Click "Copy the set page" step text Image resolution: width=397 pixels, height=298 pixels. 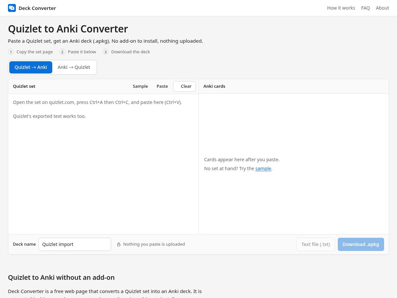[35, 52]
